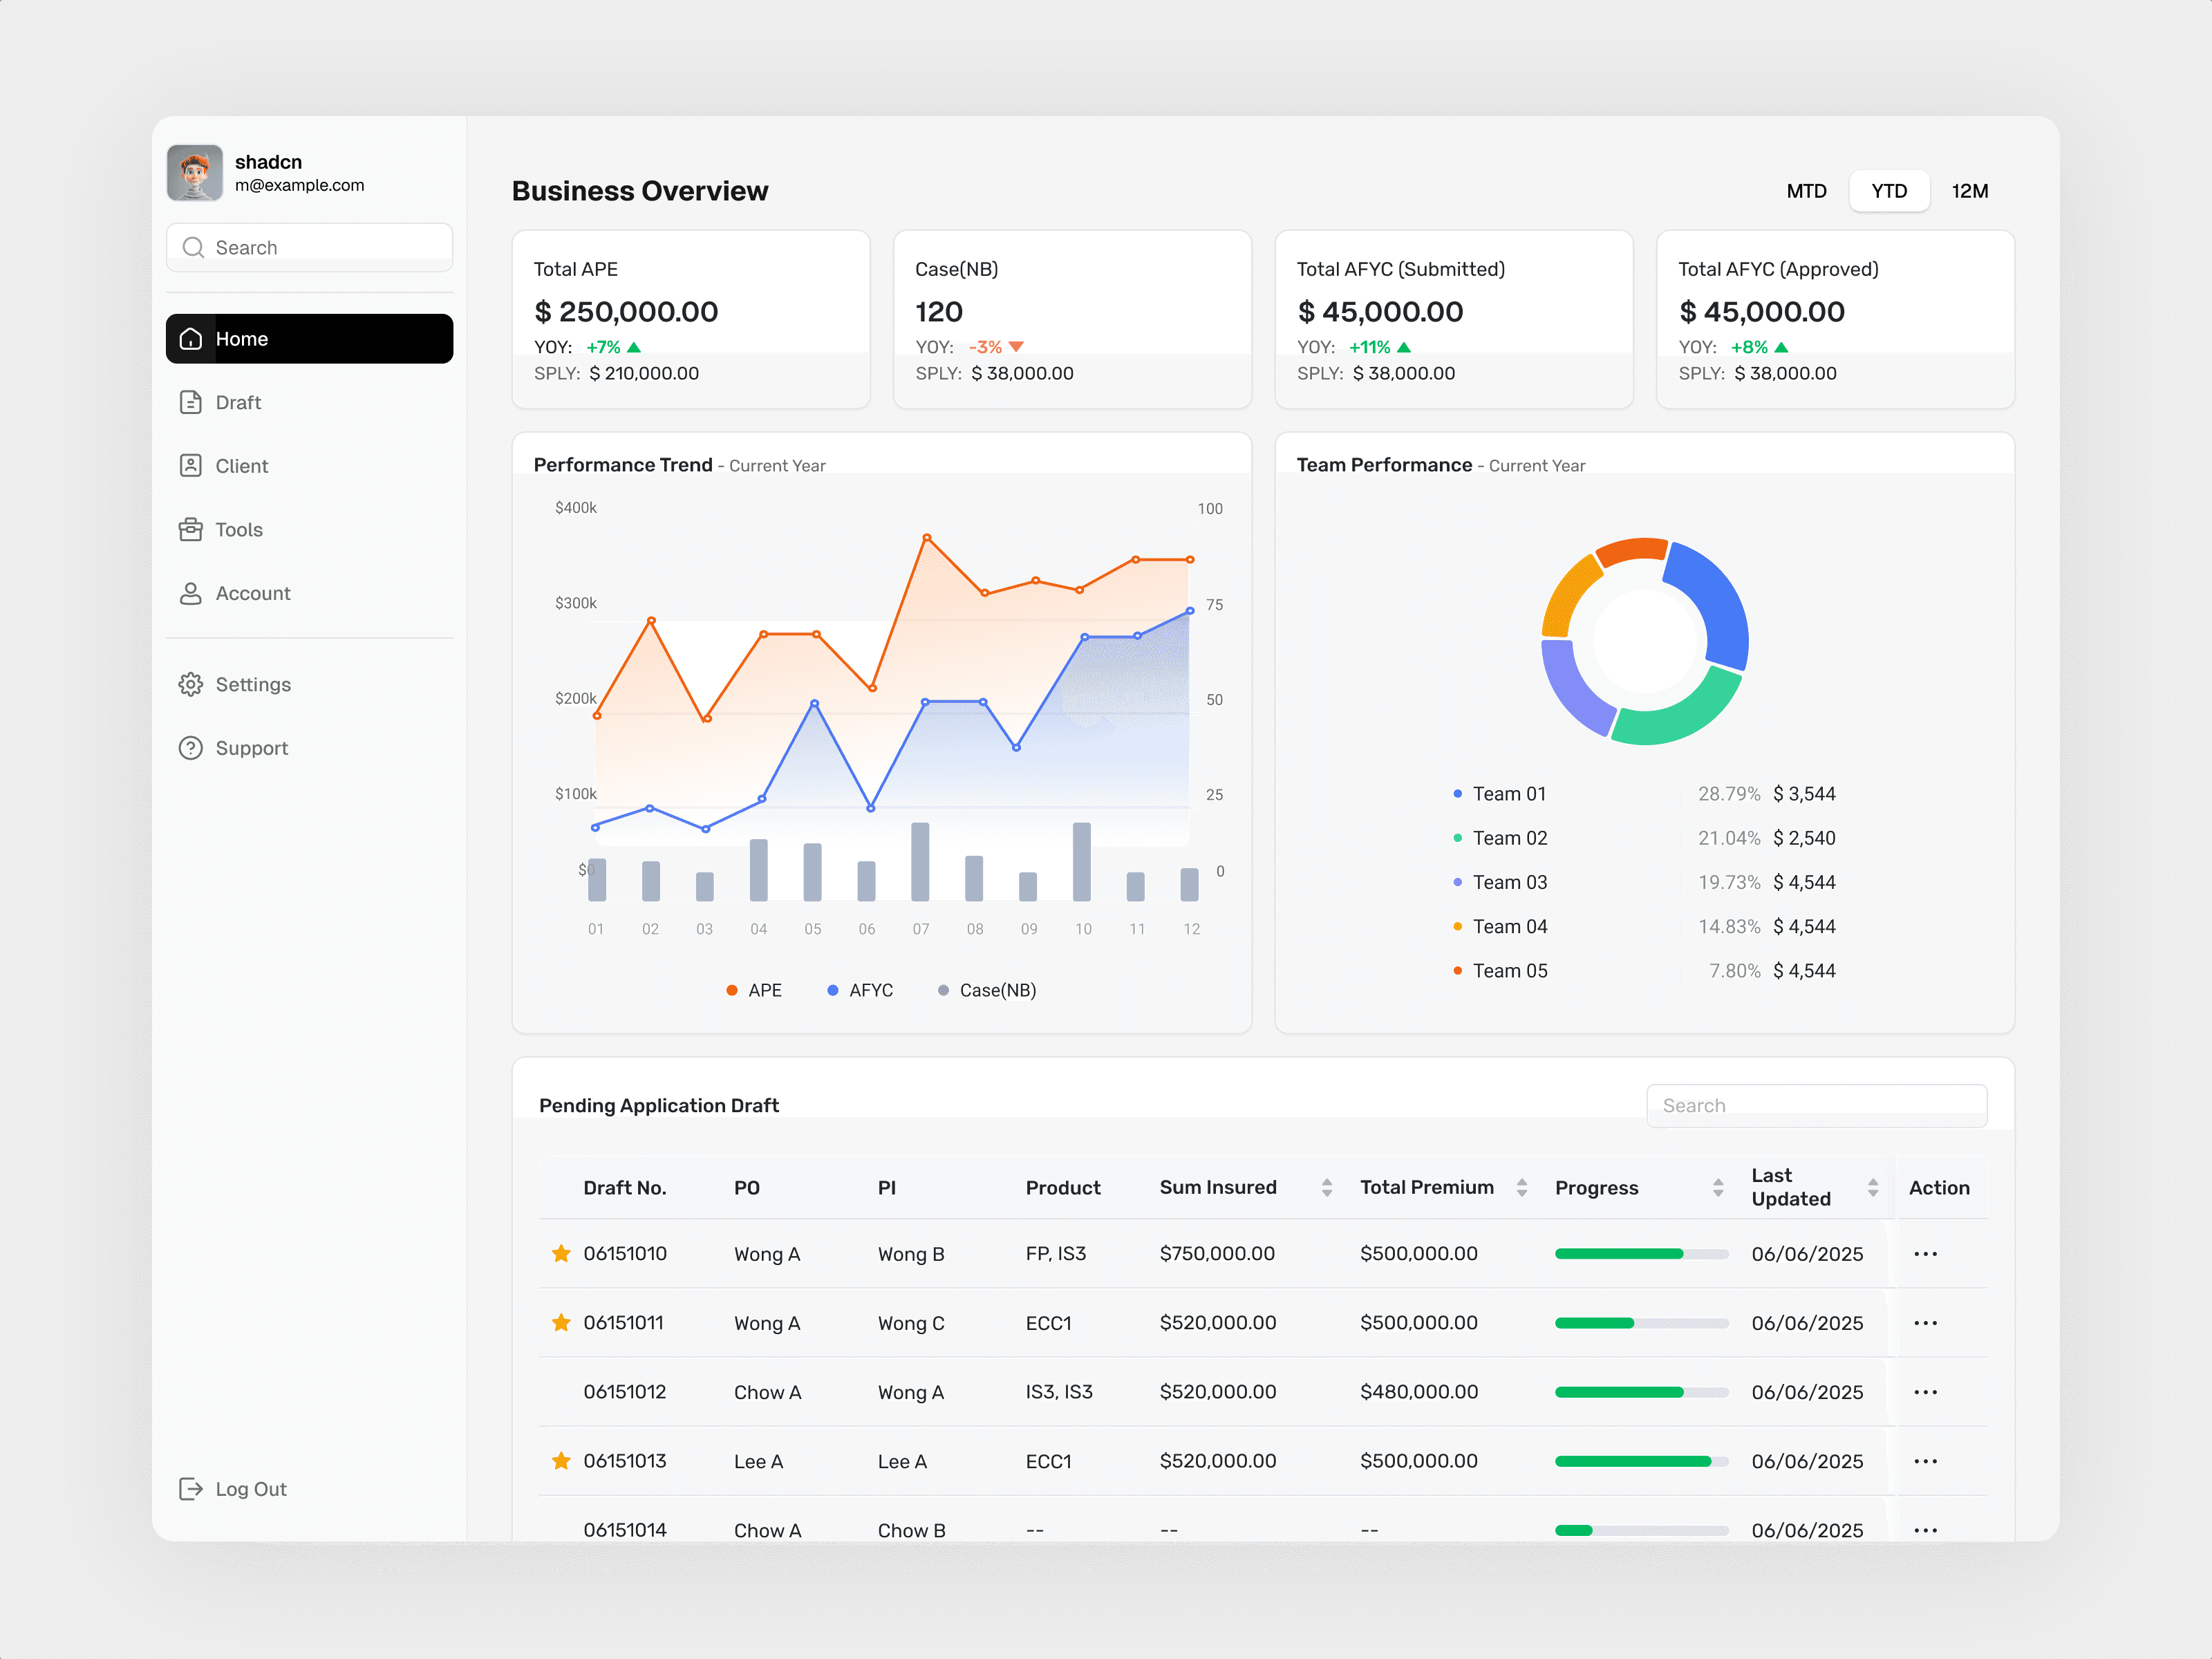The height and width of the screenshot is (1659, 2212).
Task: Go to Home in sidebar
Action: (x=309, y=339)
